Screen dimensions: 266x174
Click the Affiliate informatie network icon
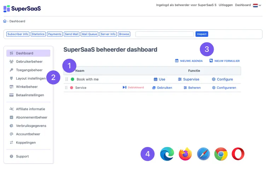point(11,109)
